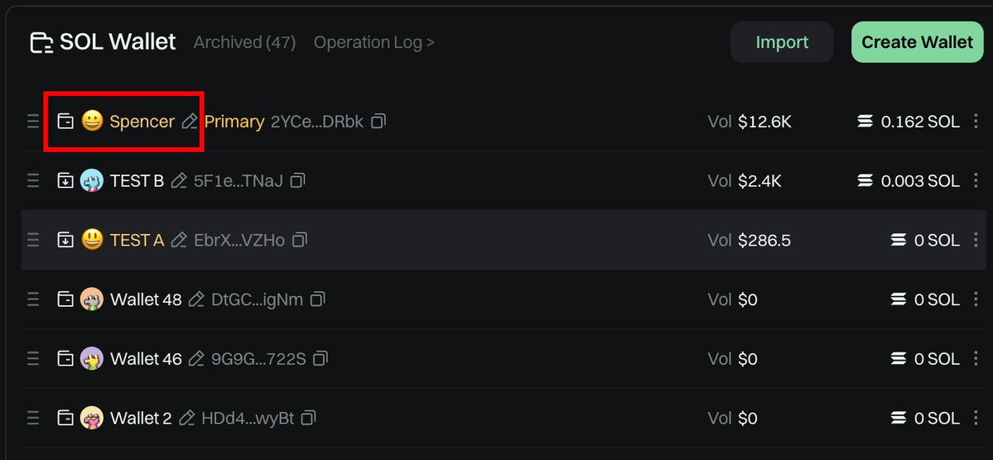Open the more options menu for TEST A
Screen dimensions: 993x460
(976, 240)
